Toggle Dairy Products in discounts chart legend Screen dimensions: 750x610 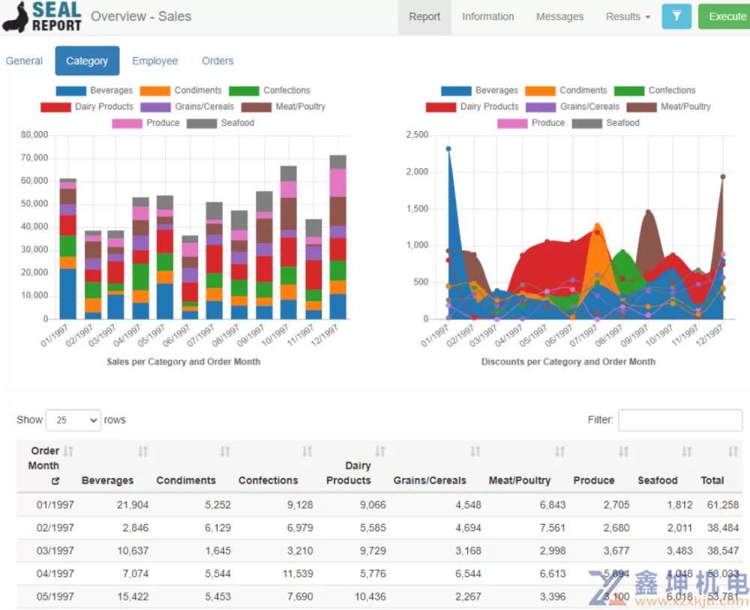pos(472,106)
